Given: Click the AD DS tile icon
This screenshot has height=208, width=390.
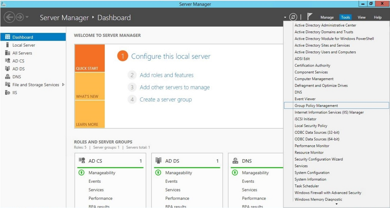Looking at the screenshot, I should 158,161.
